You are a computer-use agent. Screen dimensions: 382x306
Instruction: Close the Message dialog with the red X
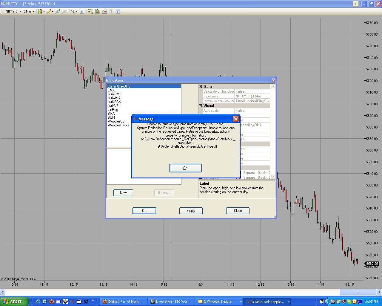(236, 119)
